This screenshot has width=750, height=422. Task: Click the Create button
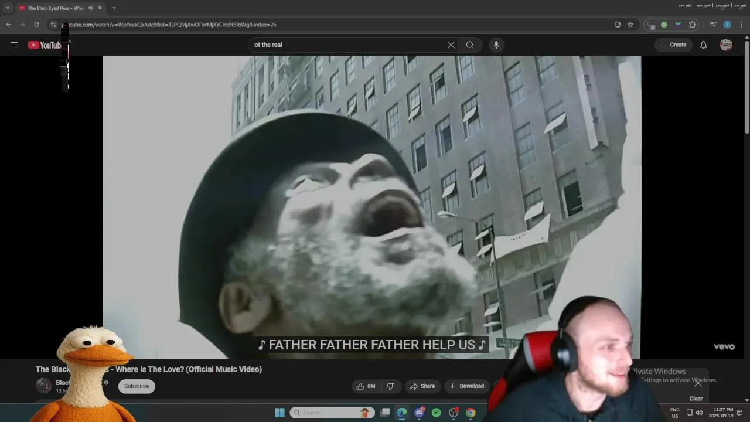(673, 45)
